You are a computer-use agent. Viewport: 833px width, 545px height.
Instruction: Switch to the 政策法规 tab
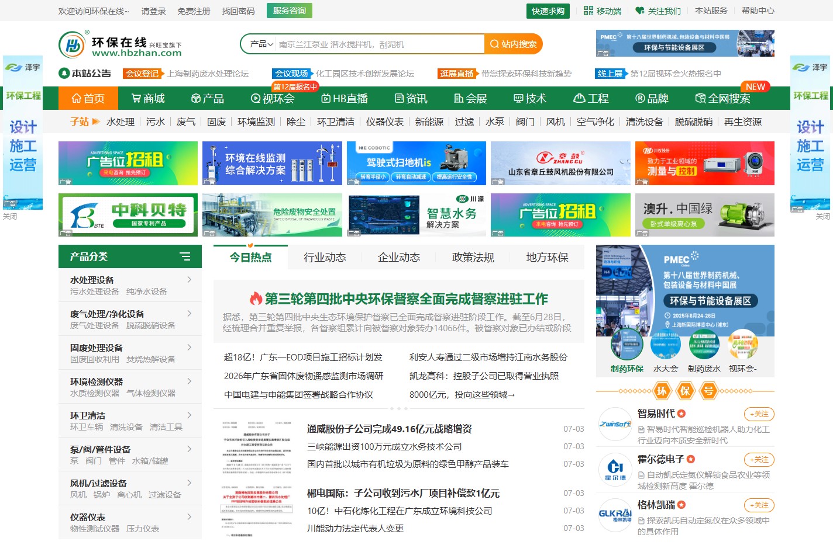[473, 257]
